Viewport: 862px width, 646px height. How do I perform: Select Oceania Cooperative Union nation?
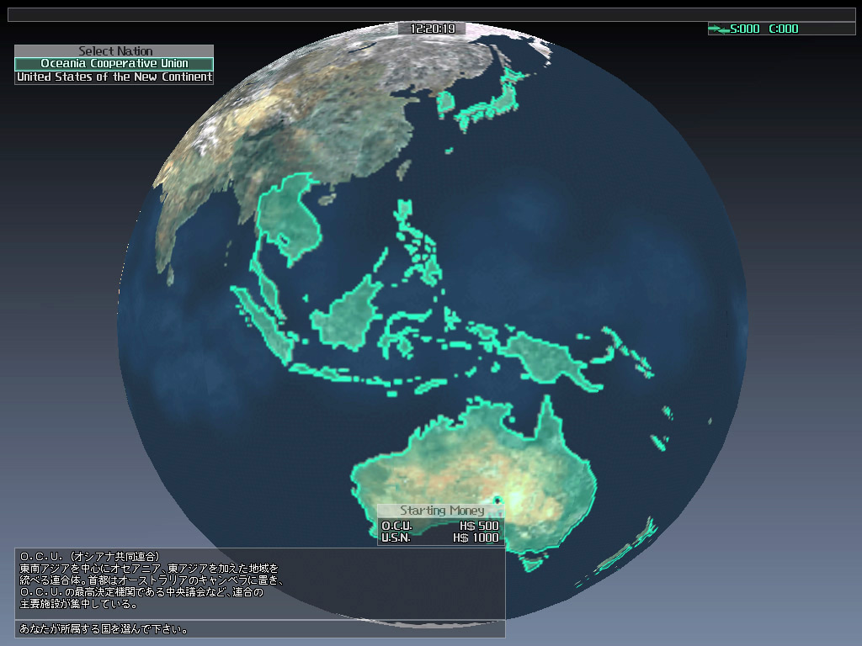point(114,64)
